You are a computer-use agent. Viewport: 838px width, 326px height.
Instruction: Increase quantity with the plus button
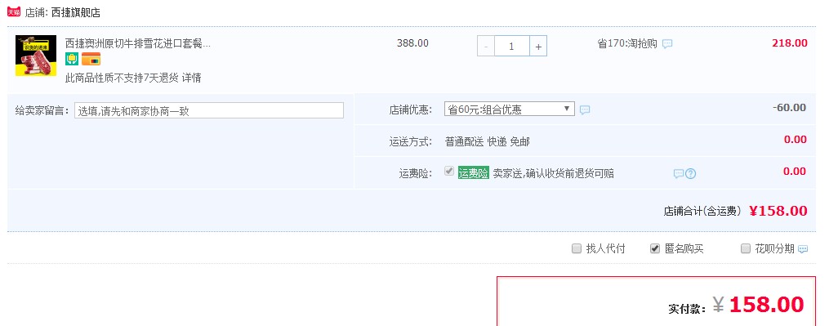coord(538,47)
